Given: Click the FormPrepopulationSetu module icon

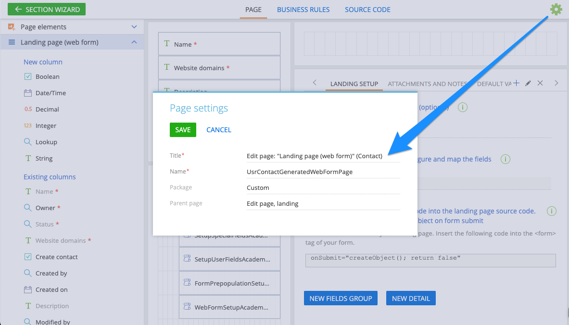Looking at the screenshot, I should (x=187, y=283).
